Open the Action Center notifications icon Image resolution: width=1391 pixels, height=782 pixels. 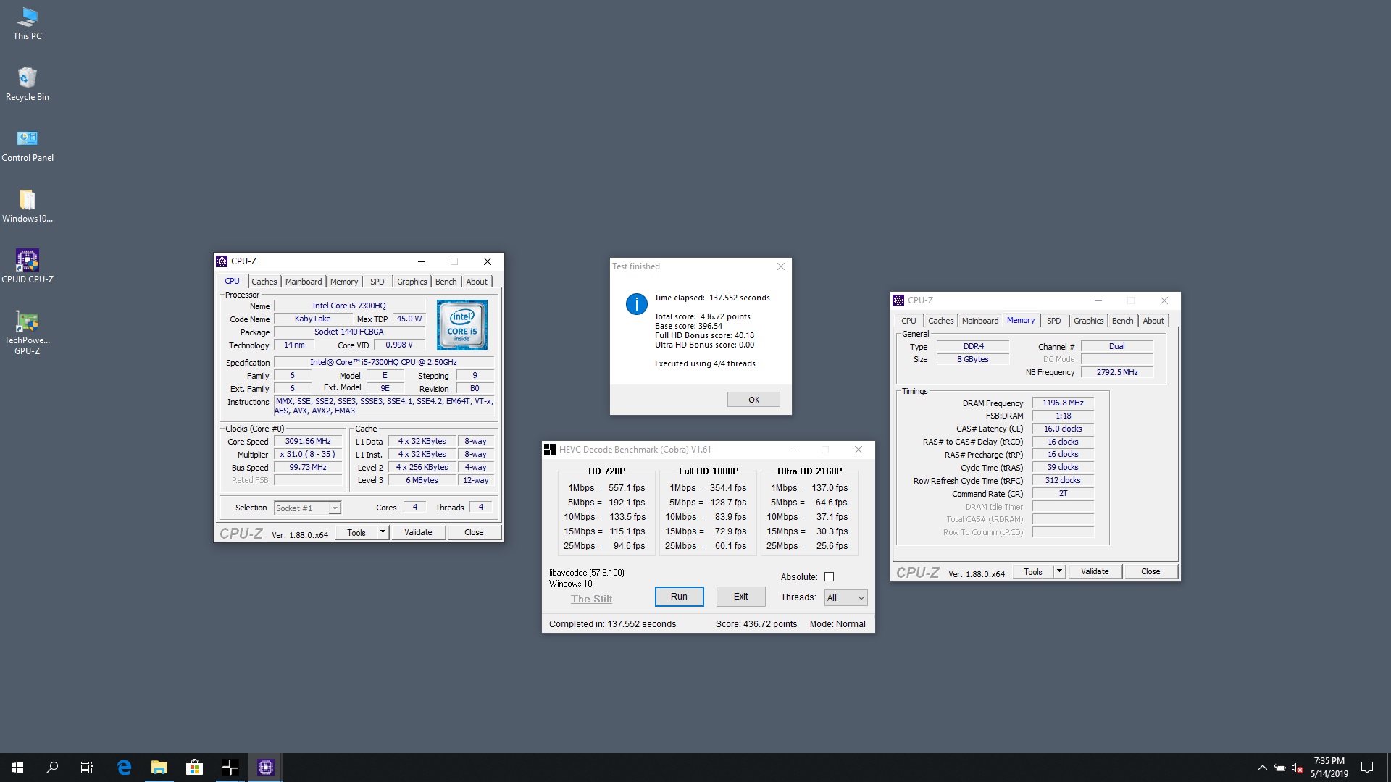point(1367,768)
